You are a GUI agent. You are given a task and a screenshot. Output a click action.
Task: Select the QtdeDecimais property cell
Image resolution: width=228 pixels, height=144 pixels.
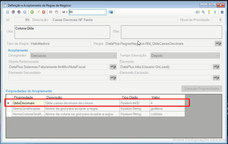[28, 103]
